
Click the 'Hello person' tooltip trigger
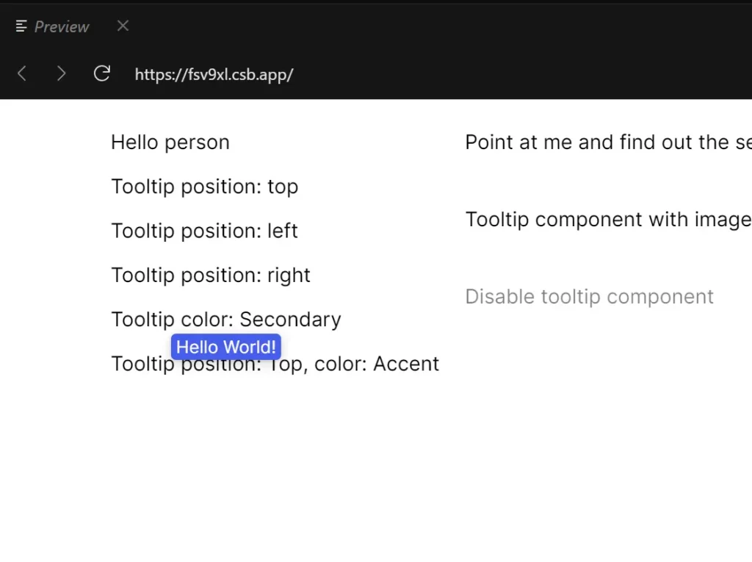pyautogui.click(x=170, y=142)
